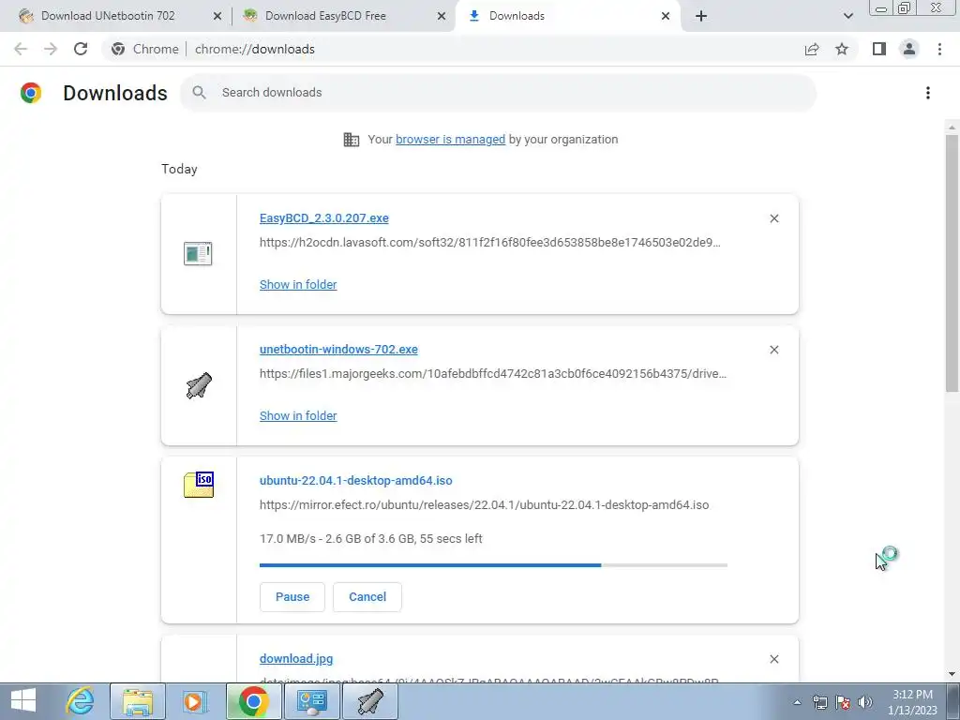Launch Internet Explorer from the taskbar
Image resolution: width=960 pixels, height=720 pixels.
(x=81, y=701)
